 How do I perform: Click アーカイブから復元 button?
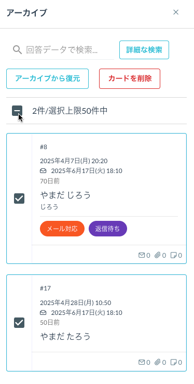[47, 78]
